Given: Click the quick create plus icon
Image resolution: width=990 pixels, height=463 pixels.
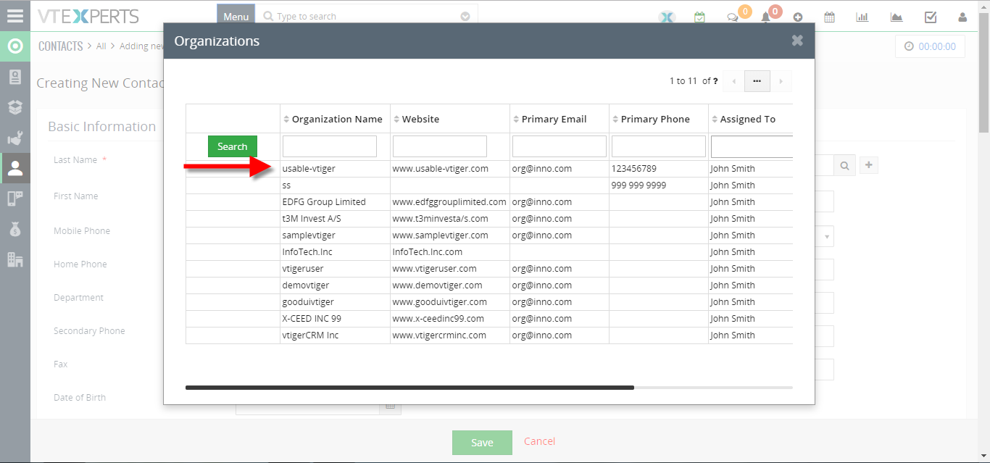Looking at the screenshot, I should (798, 17).
